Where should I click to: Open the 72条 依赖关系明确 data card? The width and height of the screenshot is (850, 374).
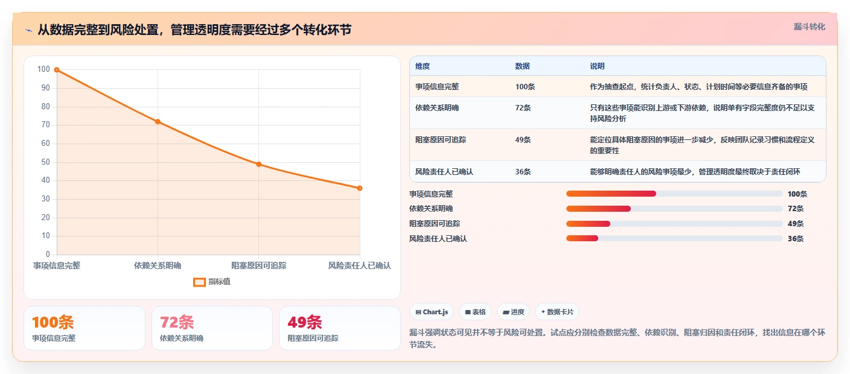(x=212, y=328)
